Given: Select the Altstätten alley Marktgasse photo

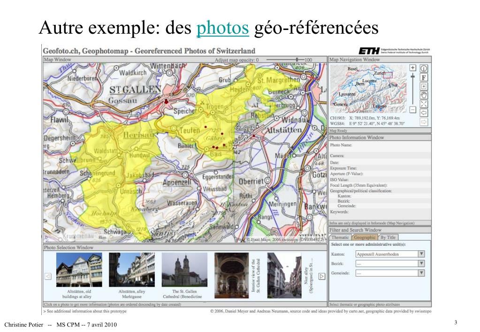Looking at the screenshot, I should (132, 270).
